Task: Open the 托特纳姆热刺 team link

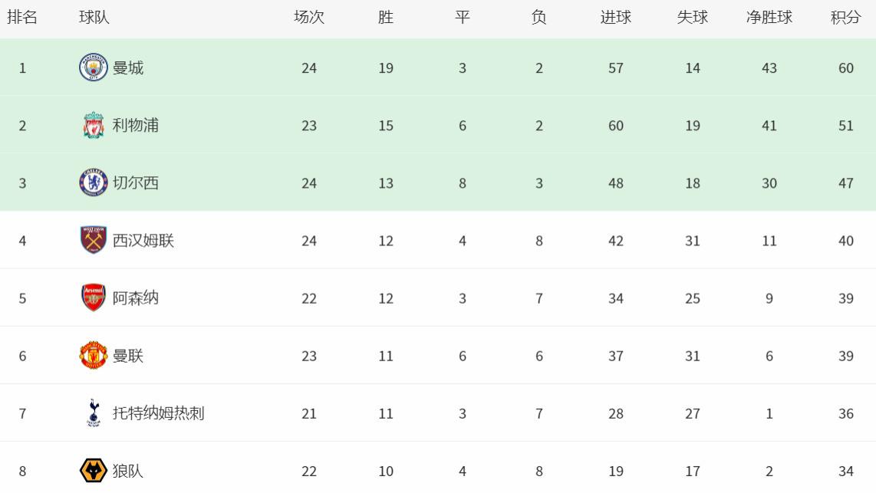Action: [159, 414]
